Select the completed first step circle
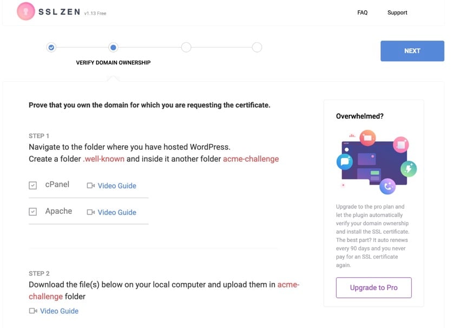Image resolution: width=460 pixels, height=328 pixels. point(51,48)
